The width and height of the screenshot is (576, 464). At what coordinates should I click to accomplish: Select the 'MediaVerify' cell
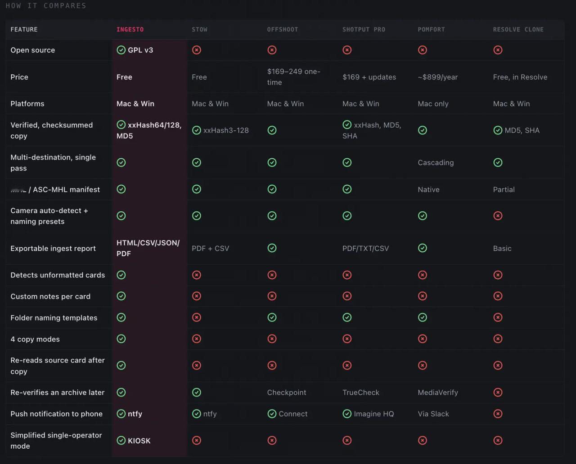point(438,393)
